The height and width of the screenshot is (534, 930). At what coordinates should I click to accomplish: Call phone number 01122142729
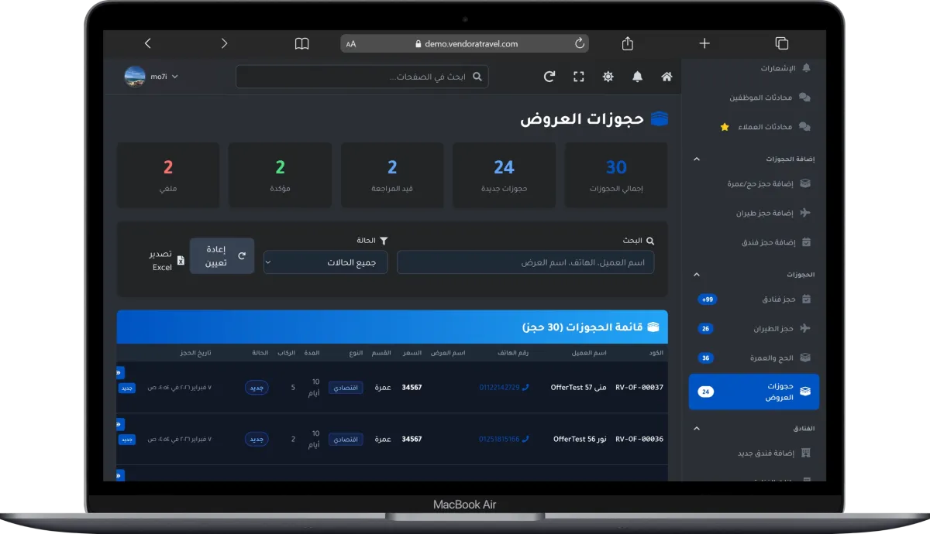click(504, 387)
